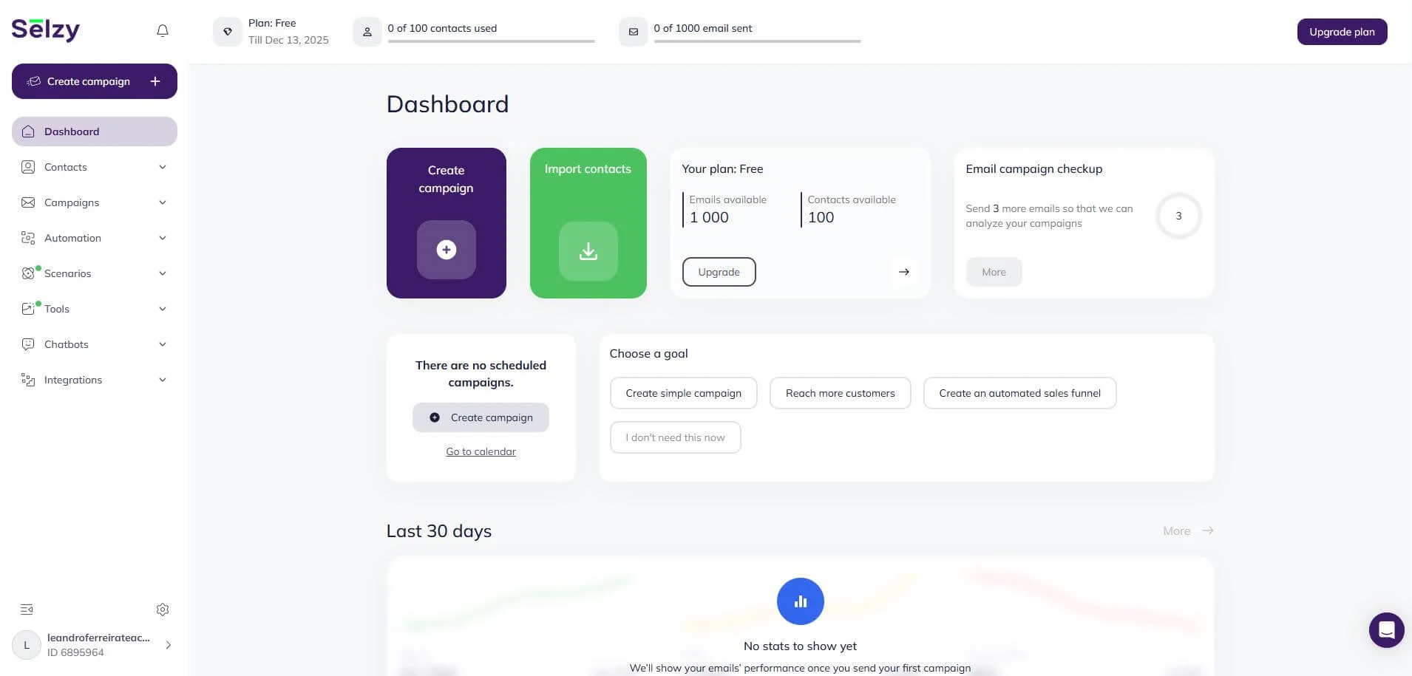This screenshot has width=1412, height=676.
Task: Open the notifications bell
Action: pos(163,30)
